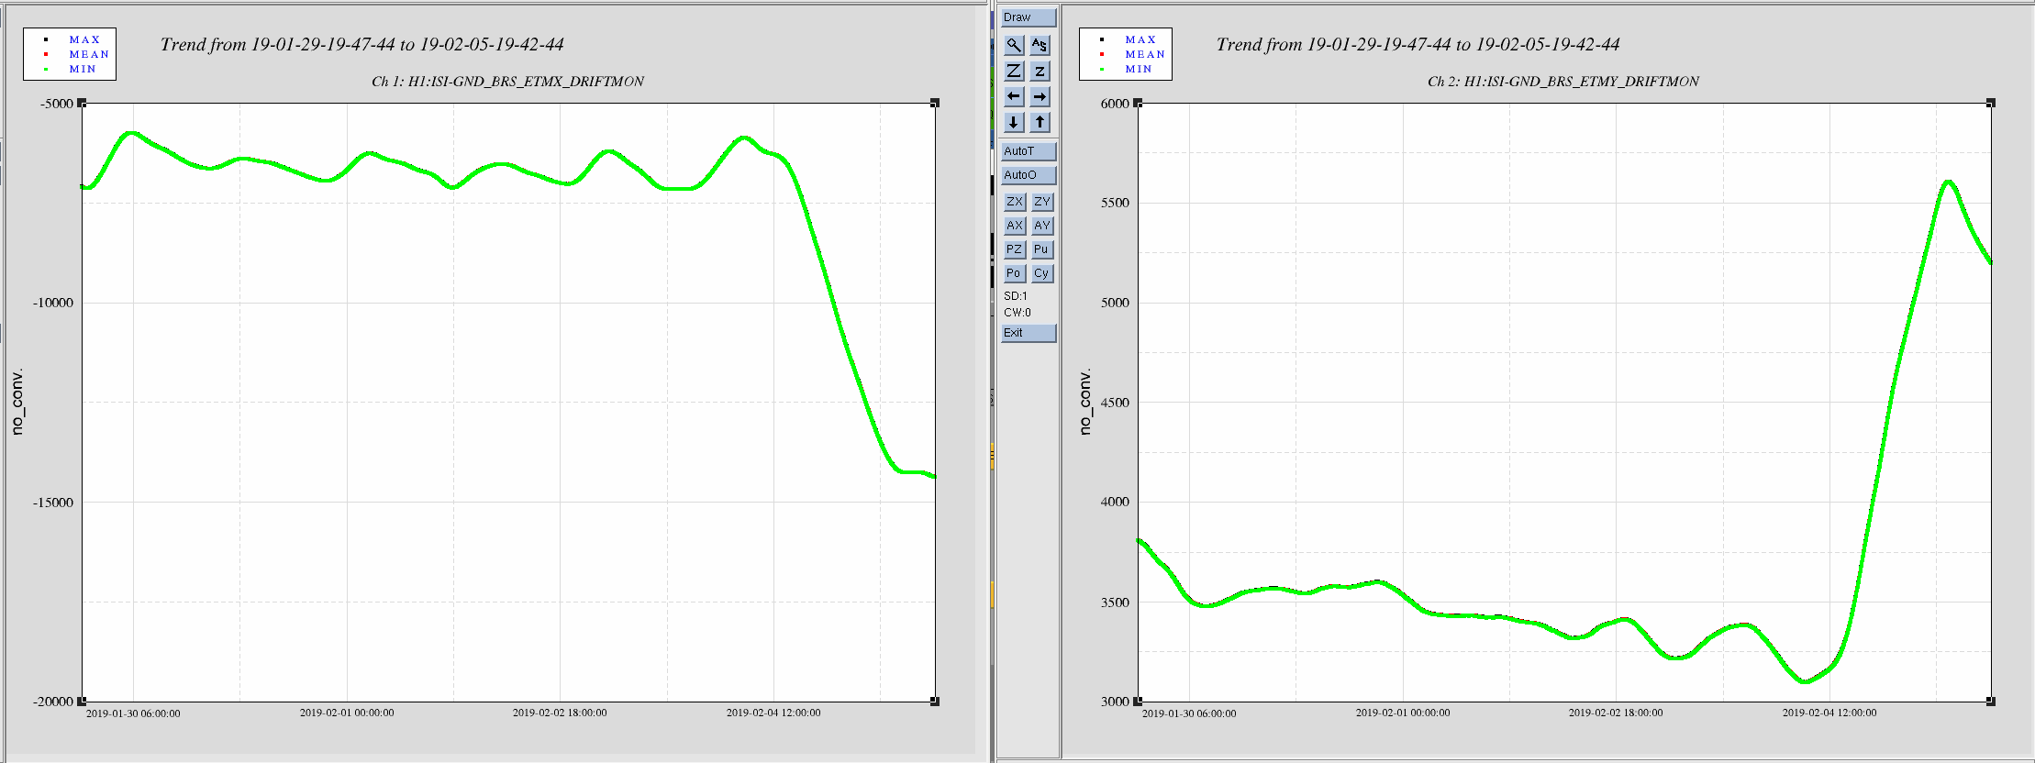Click the AY autoscale-Y button
This screenshot has width=2035, height=763.
(x=1042, y=226)
